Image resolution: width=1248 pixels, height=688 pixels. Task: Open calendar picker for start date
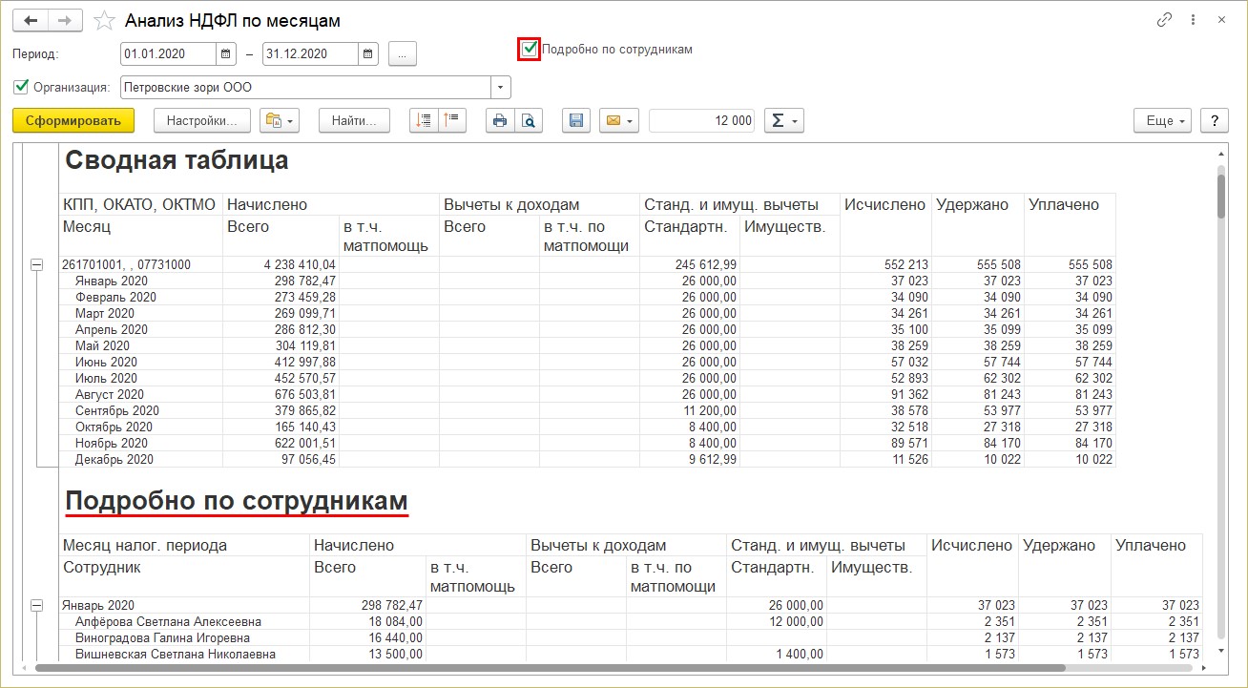(x=226, y=54)
